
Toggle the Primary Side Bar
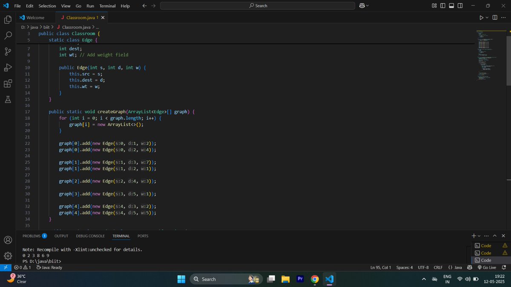pyautogui.click(x=443, y=6)
